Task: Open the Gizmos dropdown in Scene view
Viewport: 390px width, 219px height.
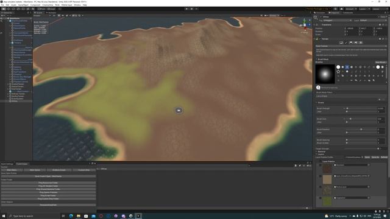Action: coord(274,15)
